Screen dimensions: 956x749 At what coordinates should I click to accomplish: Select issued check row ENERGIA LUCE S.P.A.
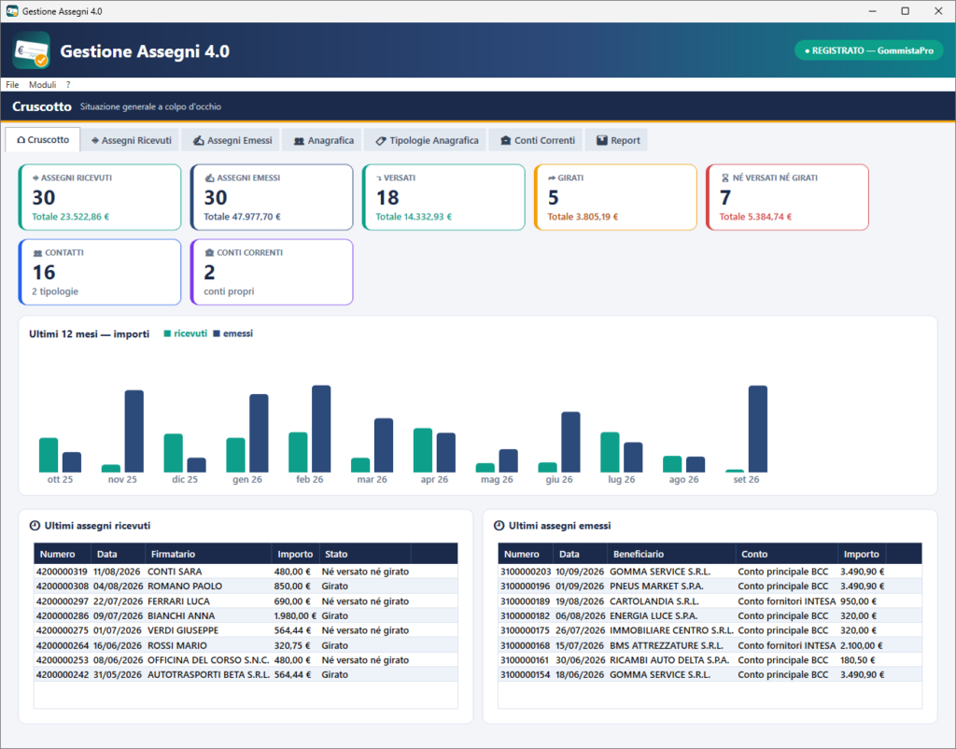tap(710, 616)
